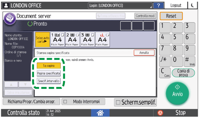Cancel with the Annulla button

(144, 53)
